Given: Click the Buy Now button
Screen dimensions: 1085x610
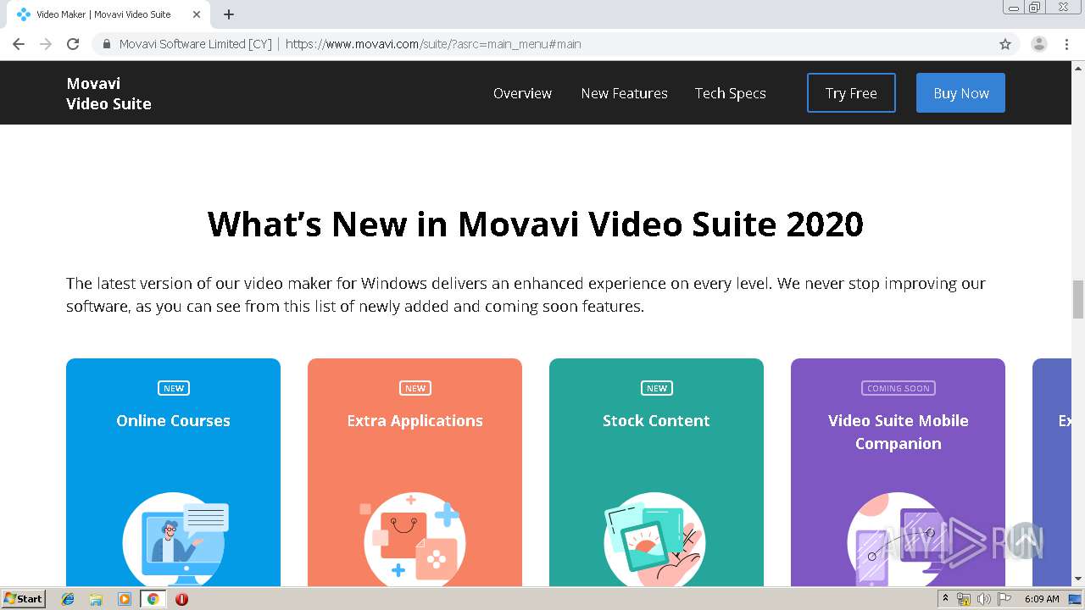Looking at the screenshot, I should pos(960,93).
